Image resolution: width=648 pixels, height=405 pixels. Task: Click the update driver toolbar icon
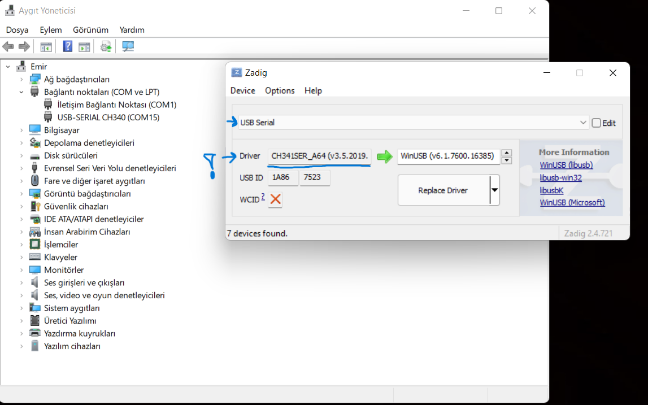pyautogui.click(x=106, y=47)
